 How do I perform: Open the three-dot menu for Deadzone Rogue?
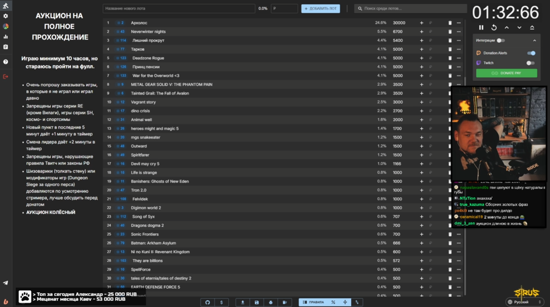point(459,58)
